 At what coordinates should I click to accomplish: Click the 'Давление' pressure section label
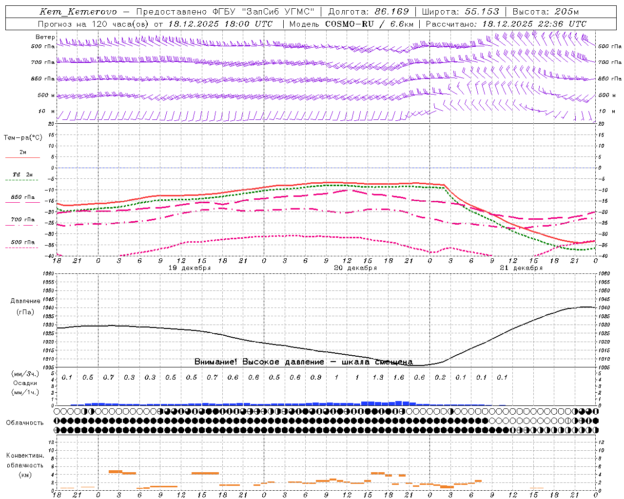(25, 301)
